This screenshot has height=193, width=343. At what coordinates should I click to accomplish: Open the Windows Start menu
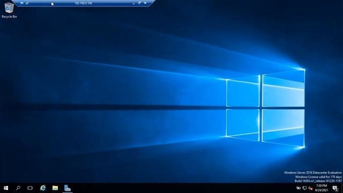pyautogui.click(x=6, y=188)
